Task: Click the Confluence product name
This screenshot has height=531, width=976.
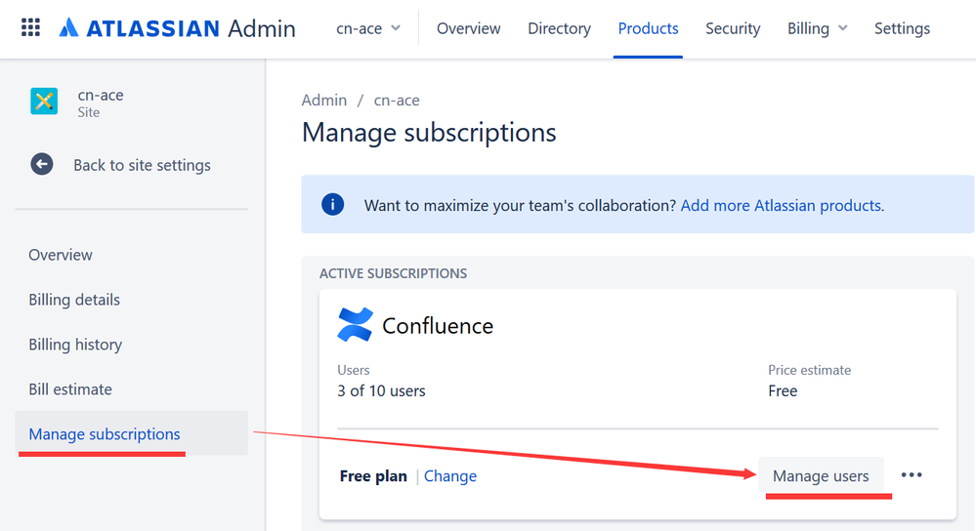Action: point(438,326)
